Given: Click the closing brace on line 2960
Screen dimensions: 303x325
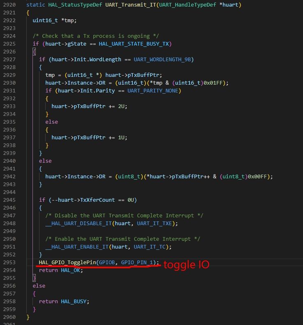Looking at the screenshot, I should [x=28, y=317].
